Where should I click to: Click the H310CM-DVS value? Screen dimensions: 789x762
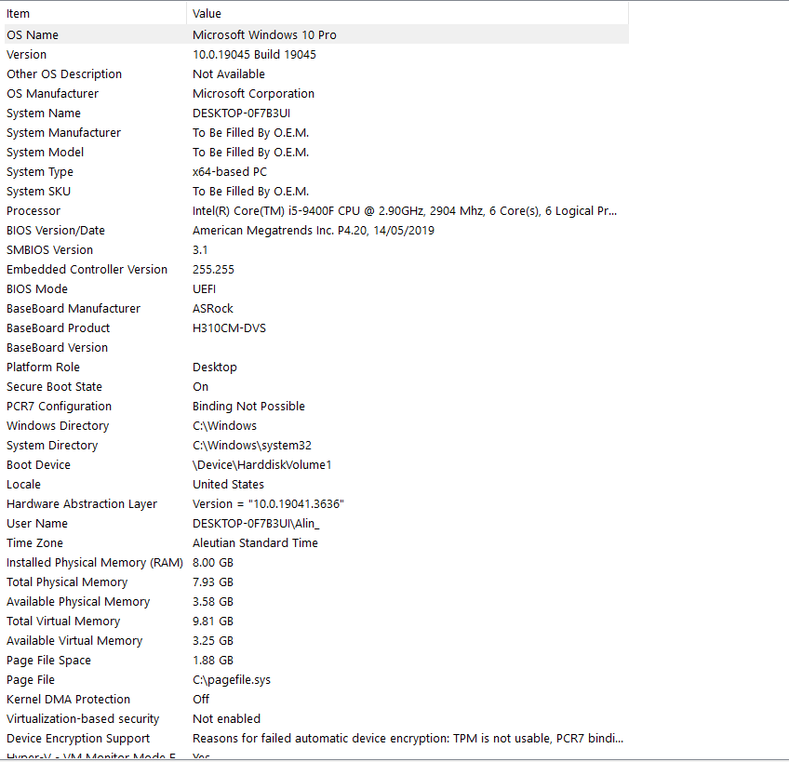click(x=229, y=328)
